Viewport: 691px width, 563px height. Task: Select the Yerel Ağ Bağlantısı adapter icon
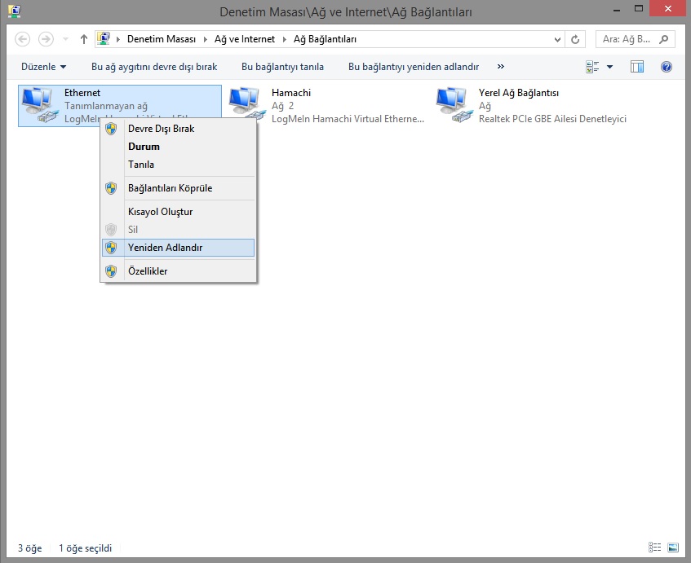[x=454, y=104]
